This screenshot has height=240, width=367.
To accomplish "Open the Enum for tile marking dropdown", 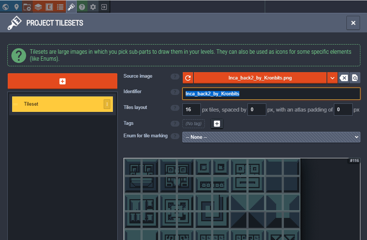I will click(x=271, y=137).
